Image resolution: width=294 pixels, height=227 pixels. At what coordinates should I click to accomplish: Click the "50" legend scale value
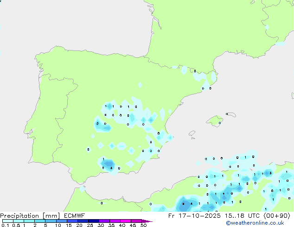coord(143,225)
